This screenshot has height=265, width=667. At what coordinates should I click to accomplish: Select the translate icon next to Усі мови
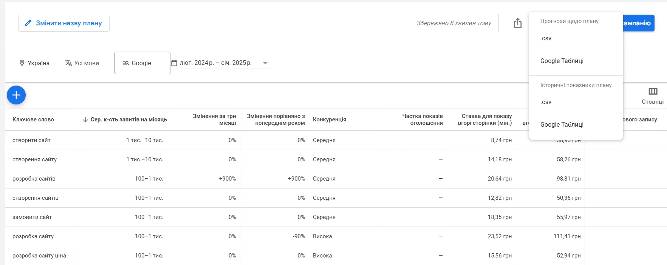(69, 63)
